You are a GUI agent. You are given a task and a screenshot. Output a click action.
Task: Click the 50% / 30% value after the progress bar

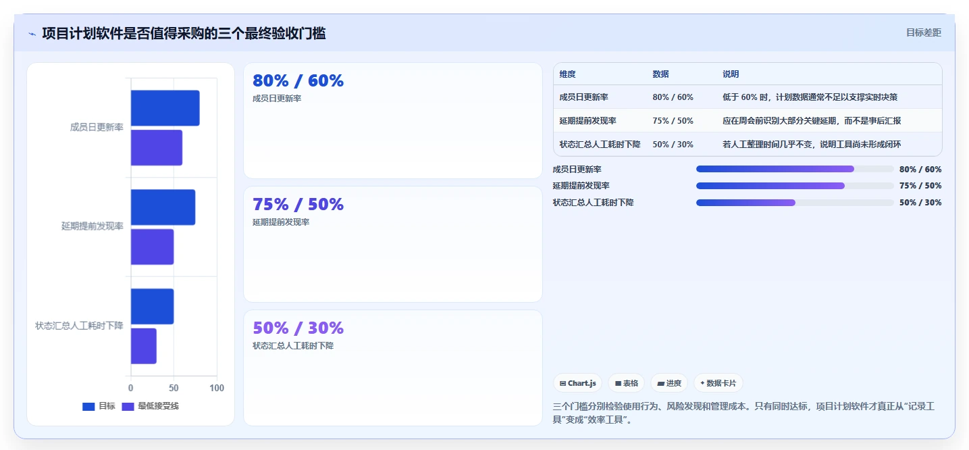click(x=920, y=203)
